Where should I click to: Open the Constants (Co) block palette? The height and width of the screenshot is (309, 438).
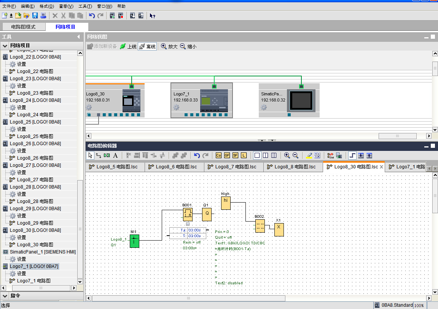pos(218,155)
